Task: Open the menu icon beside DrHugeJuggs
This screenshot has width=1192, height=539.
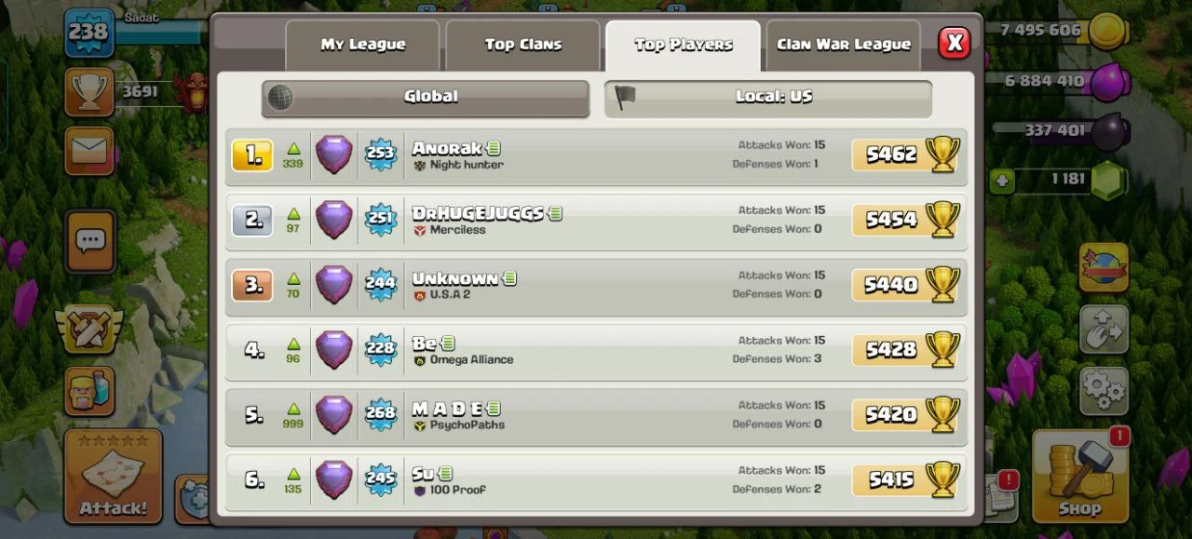Action: 555,213
